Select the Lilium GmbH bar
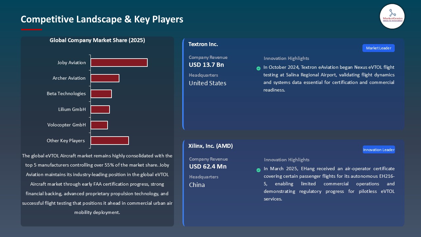Screen dimensions: 421x237 click(100, 109)
